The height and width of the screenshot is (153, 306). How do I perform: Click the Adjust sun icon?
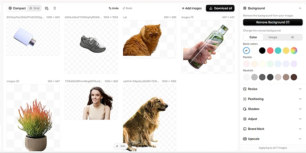pos(245,119)
